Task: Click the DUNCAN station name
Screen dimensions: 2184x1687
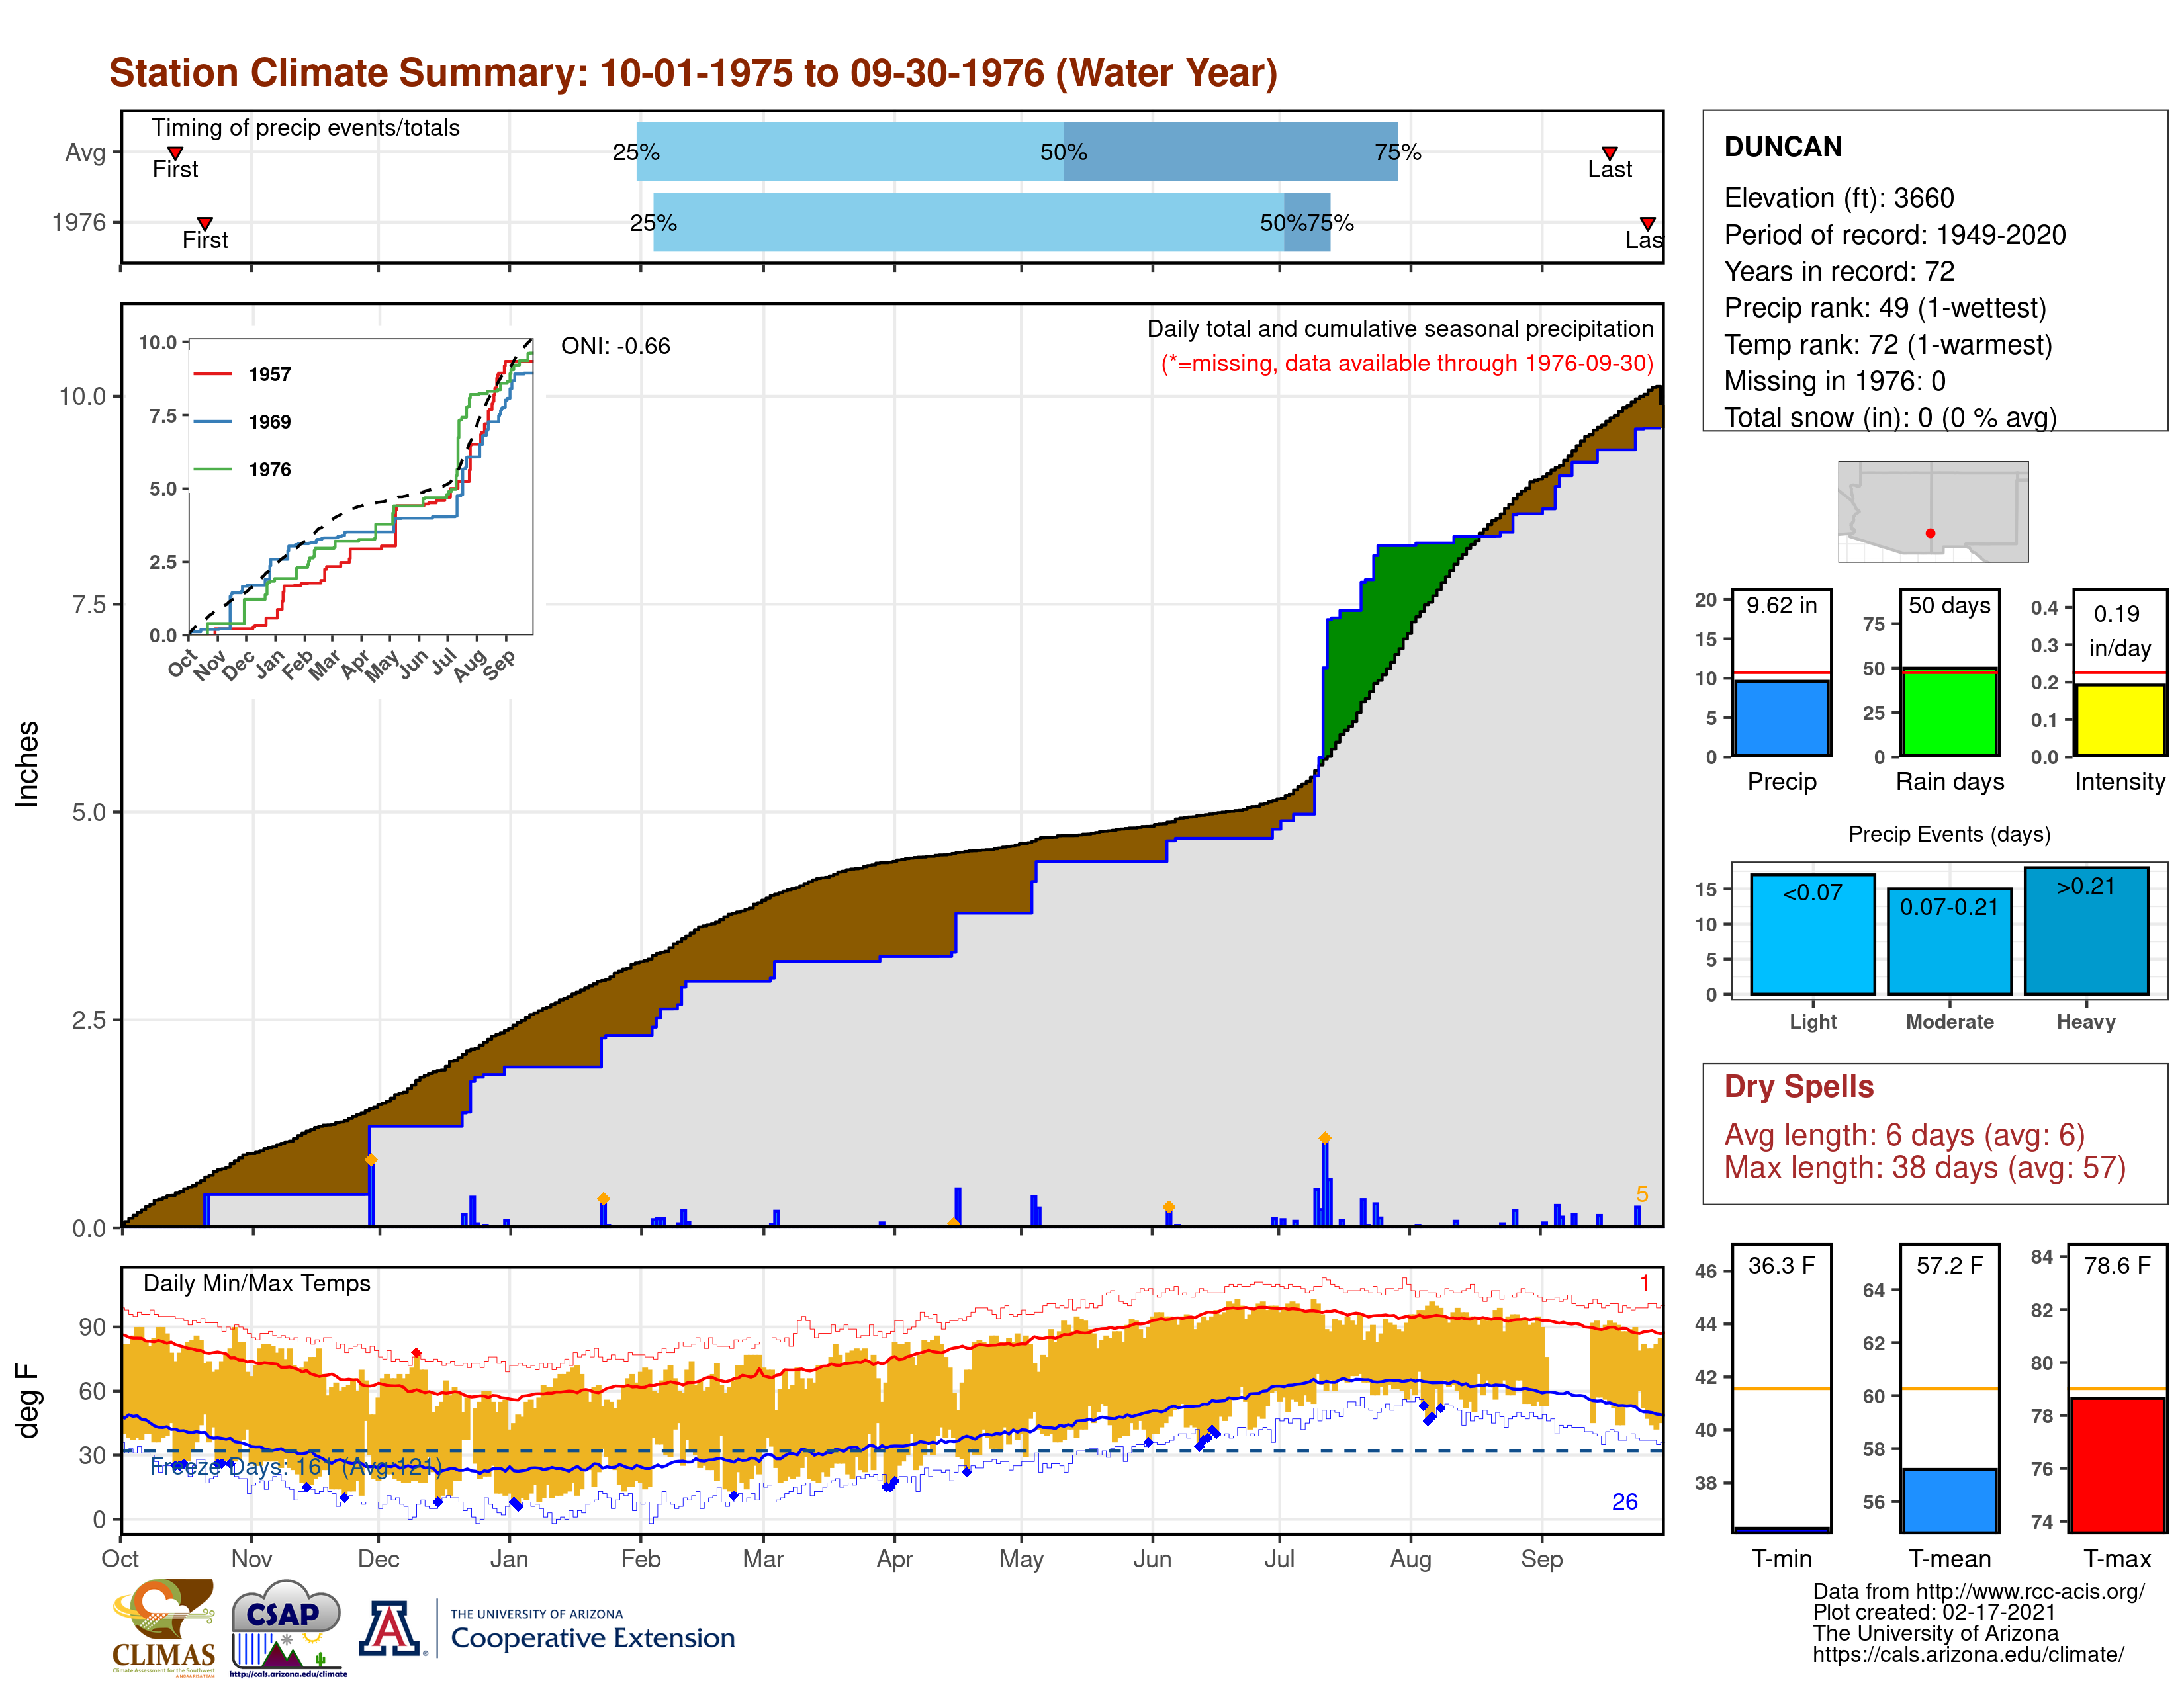Action: point(1782,147)
